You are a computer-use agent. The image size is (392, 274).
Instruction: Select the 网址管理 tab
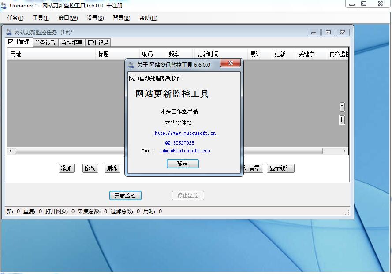coord(18,42)
